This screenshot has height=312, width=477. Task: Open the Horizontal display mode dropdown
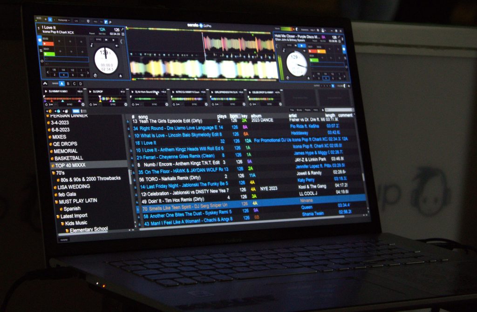point(64,20)
